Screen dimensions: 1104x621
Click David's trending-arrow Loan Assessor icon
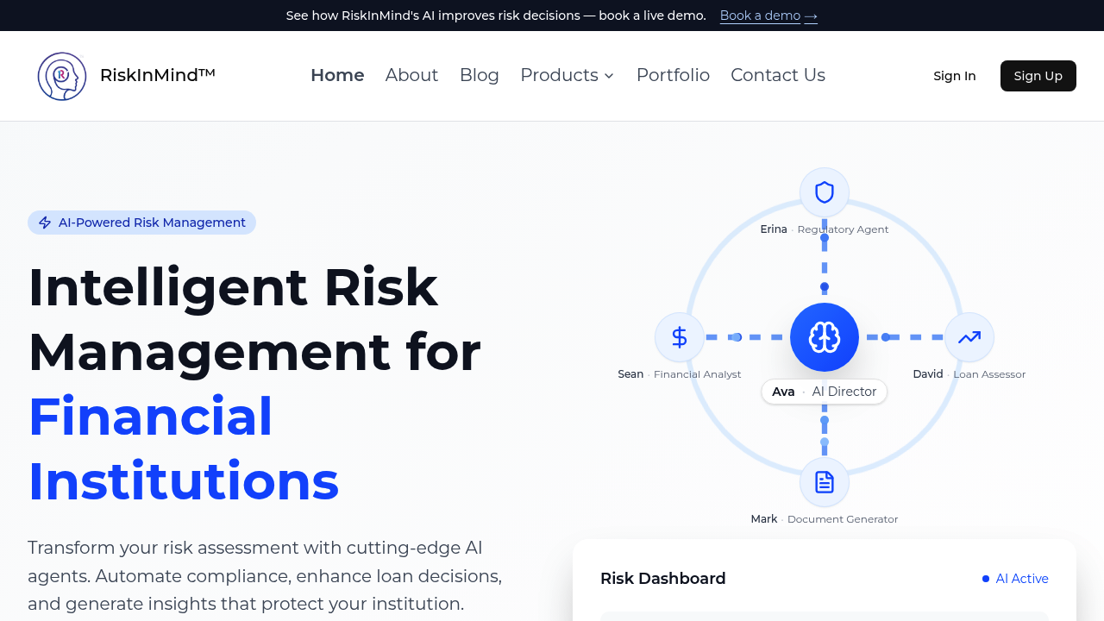pyautogui.click(x=969, y=337)
